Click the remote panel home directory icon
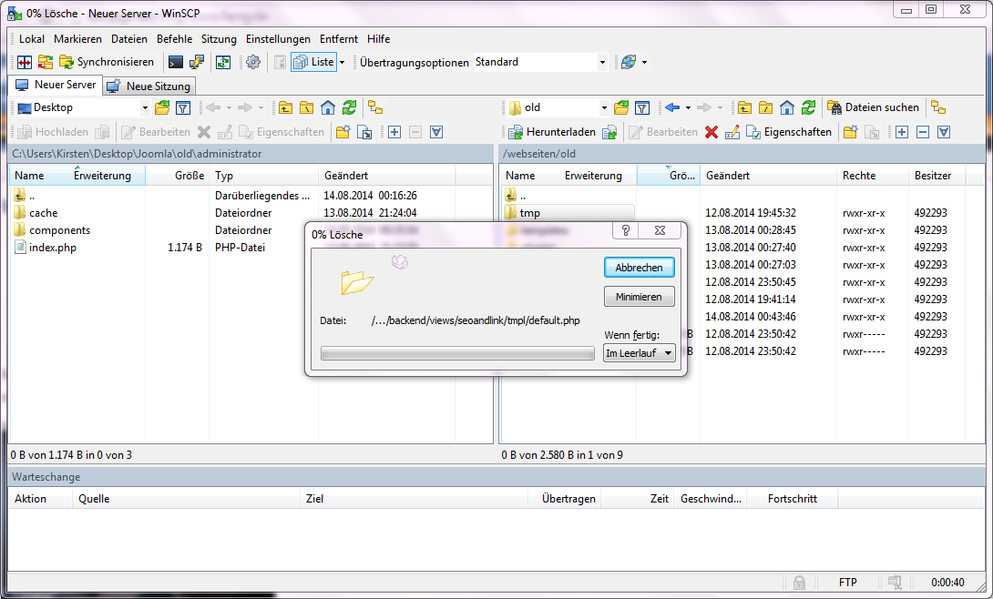This screenshot has height=599, width=993. click(x=787, y=107)
